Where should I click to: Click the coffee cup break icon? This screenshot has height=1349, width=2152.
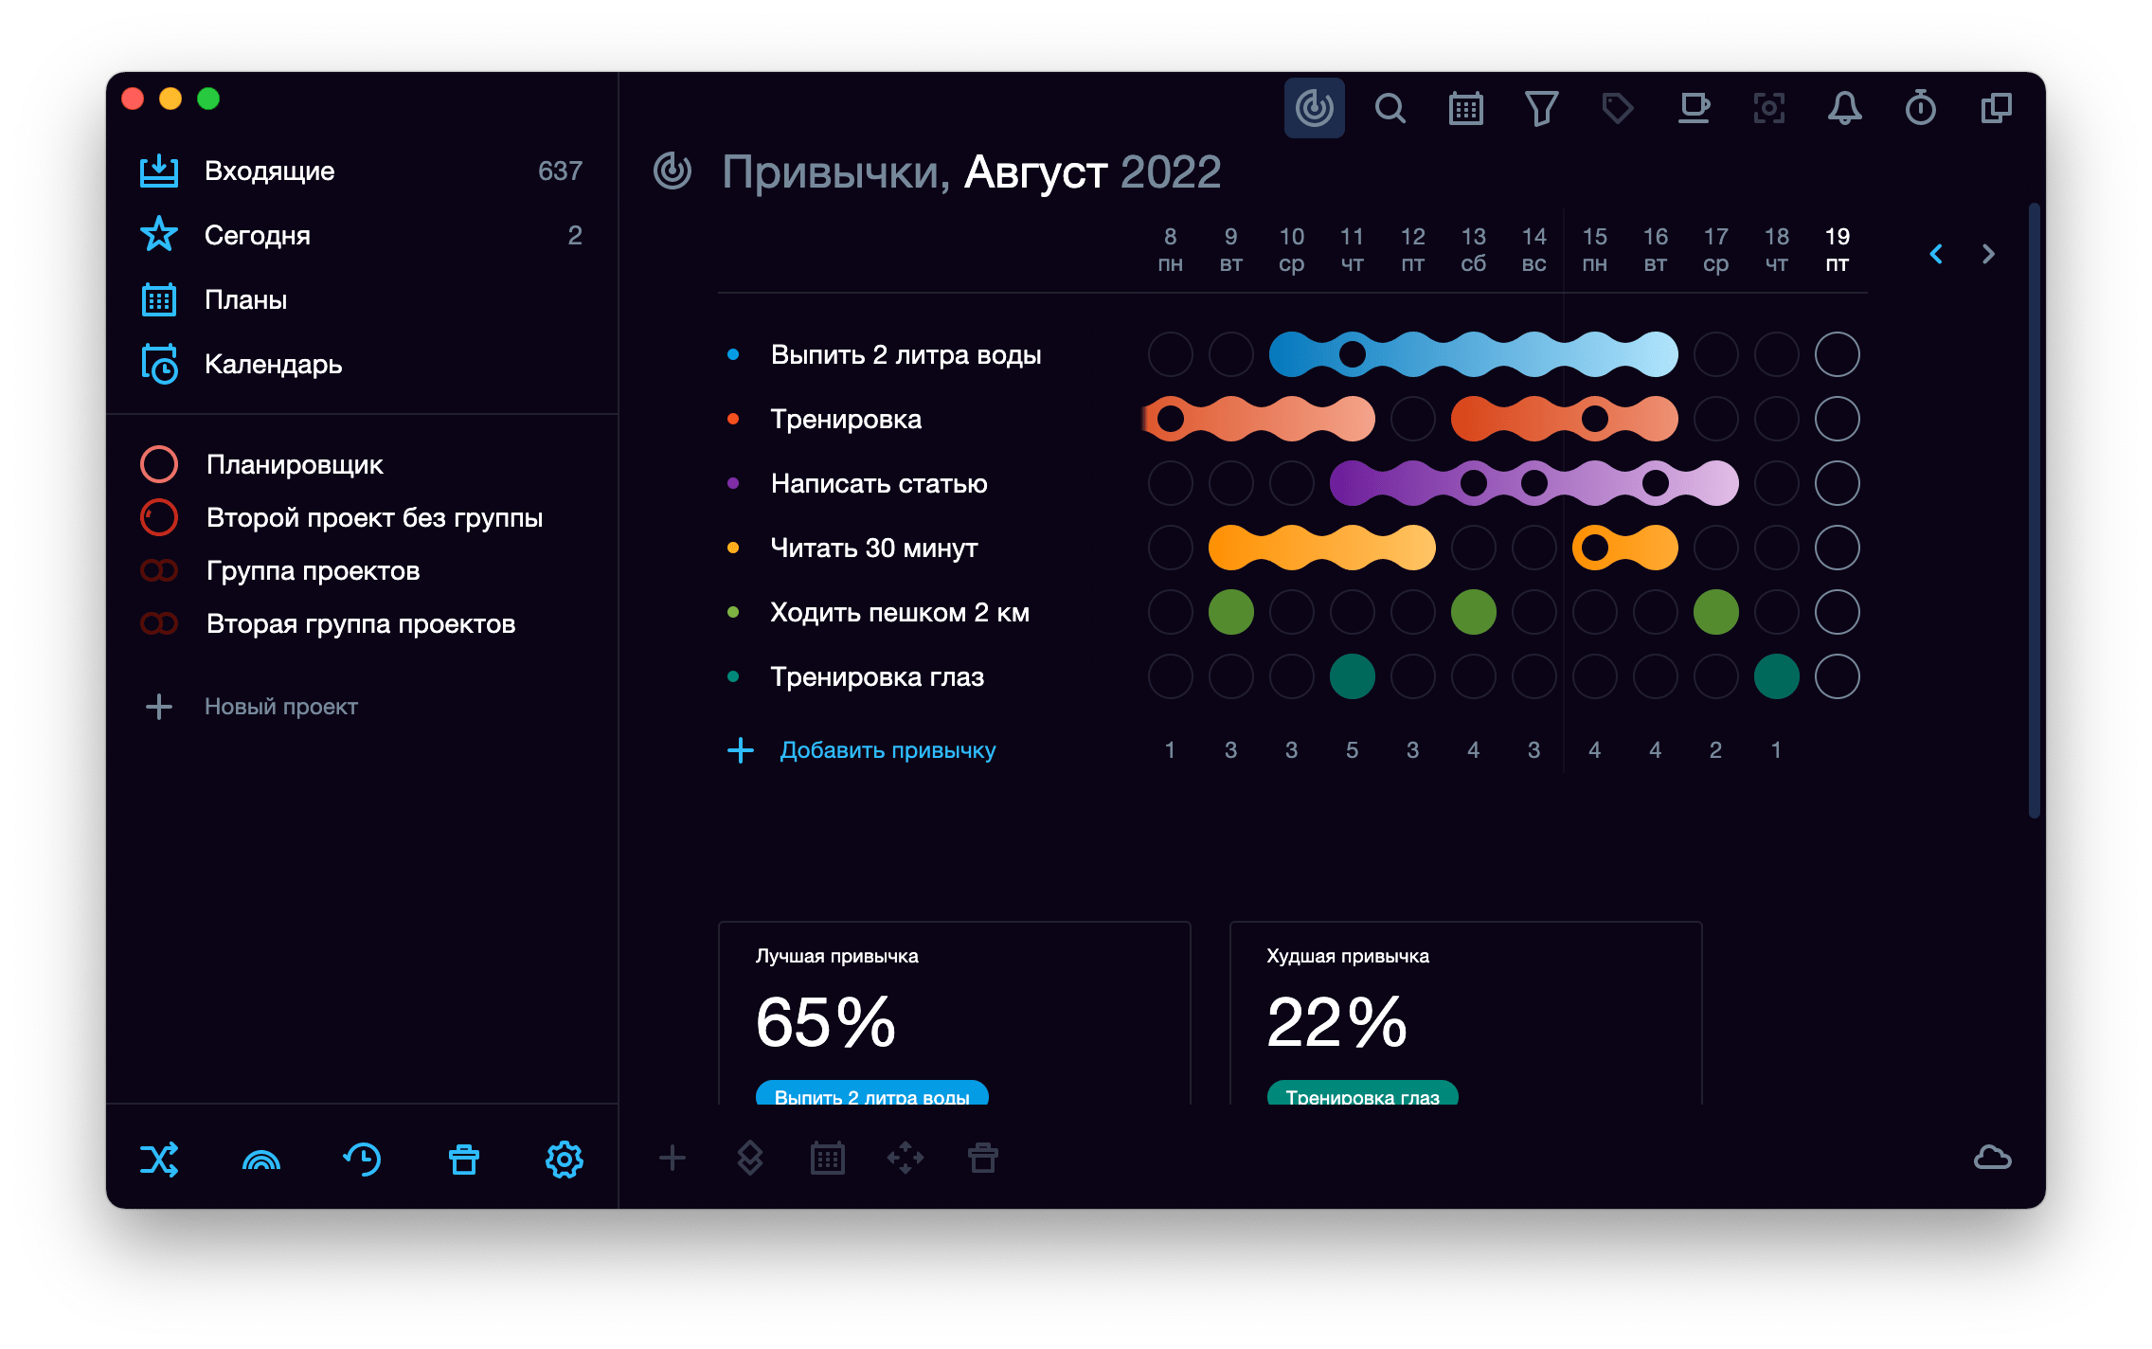tap(1694, 108)
